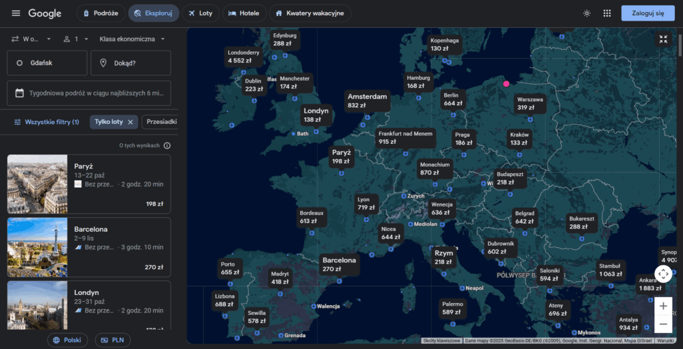Open the main hamburger menu
The width and height of the screenshot is (683, 349).
(x=16, y=13)
